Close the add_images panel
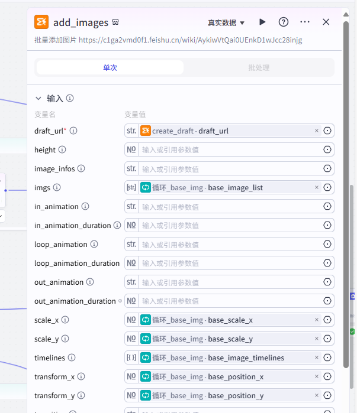This screenshot has height=413, width=357. tap(326, 22)
